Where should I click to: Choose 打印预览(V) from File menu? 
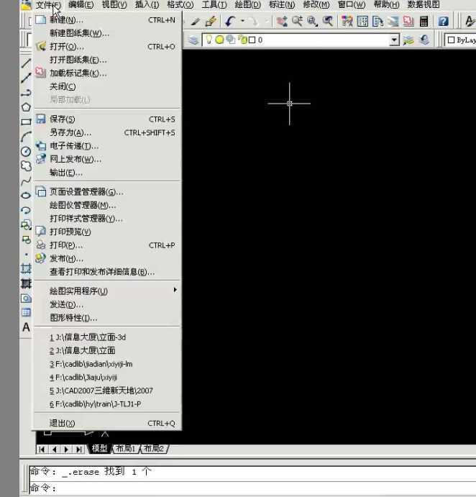pyautogui.click(x=107, y=232)
